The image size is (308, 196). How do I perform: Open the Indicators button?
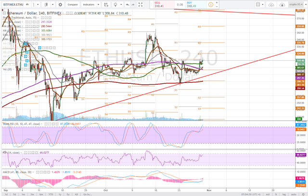point(89,4)
